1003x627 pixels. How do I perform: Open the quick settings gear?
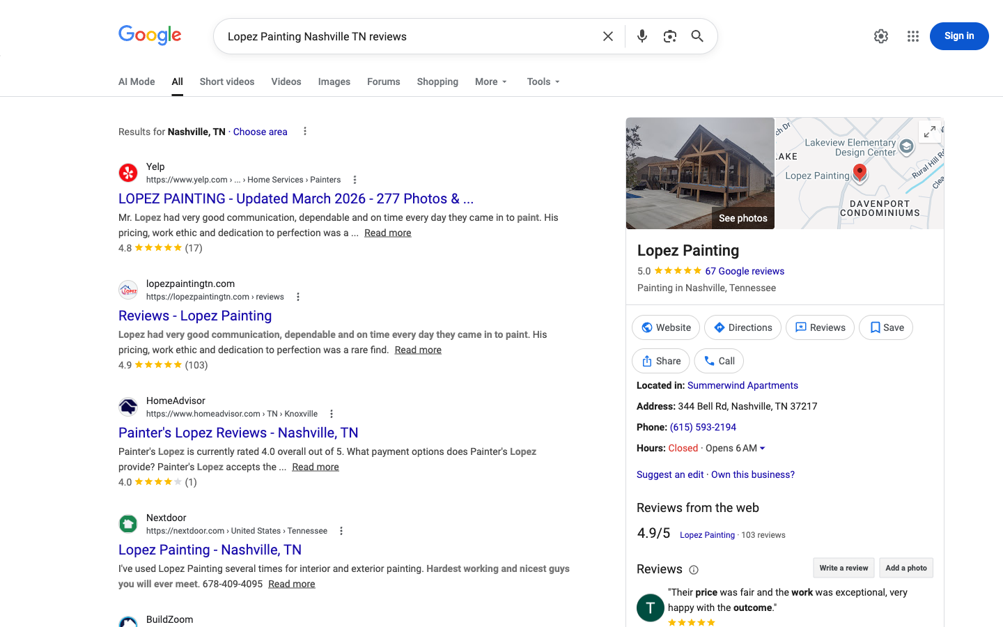coord(880,36)
